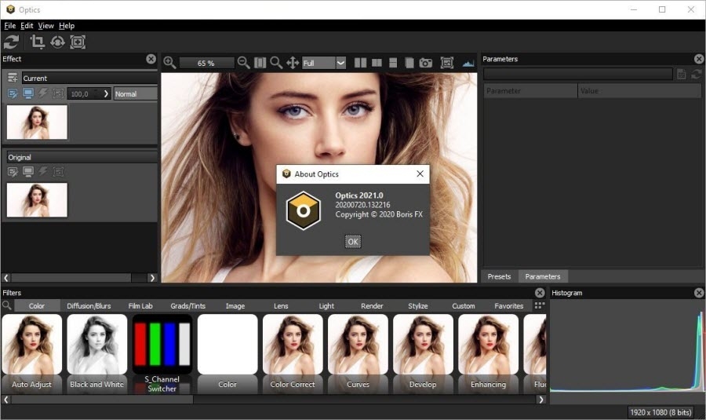The width and height of the screenshot is (706, 420).
Task: Click the Filters horizontal scrollbar
Action: 102,400
